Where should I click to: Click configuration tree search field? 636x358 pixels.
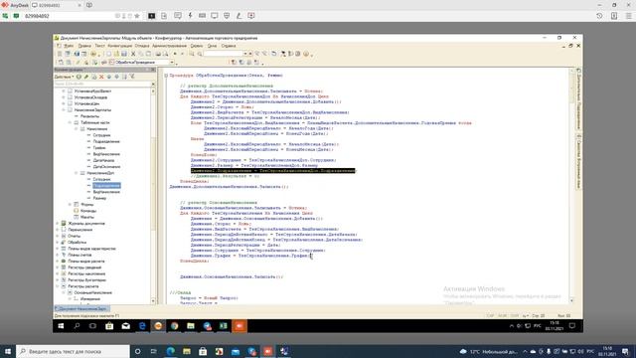pyautogui.click(x=102, y=84)
